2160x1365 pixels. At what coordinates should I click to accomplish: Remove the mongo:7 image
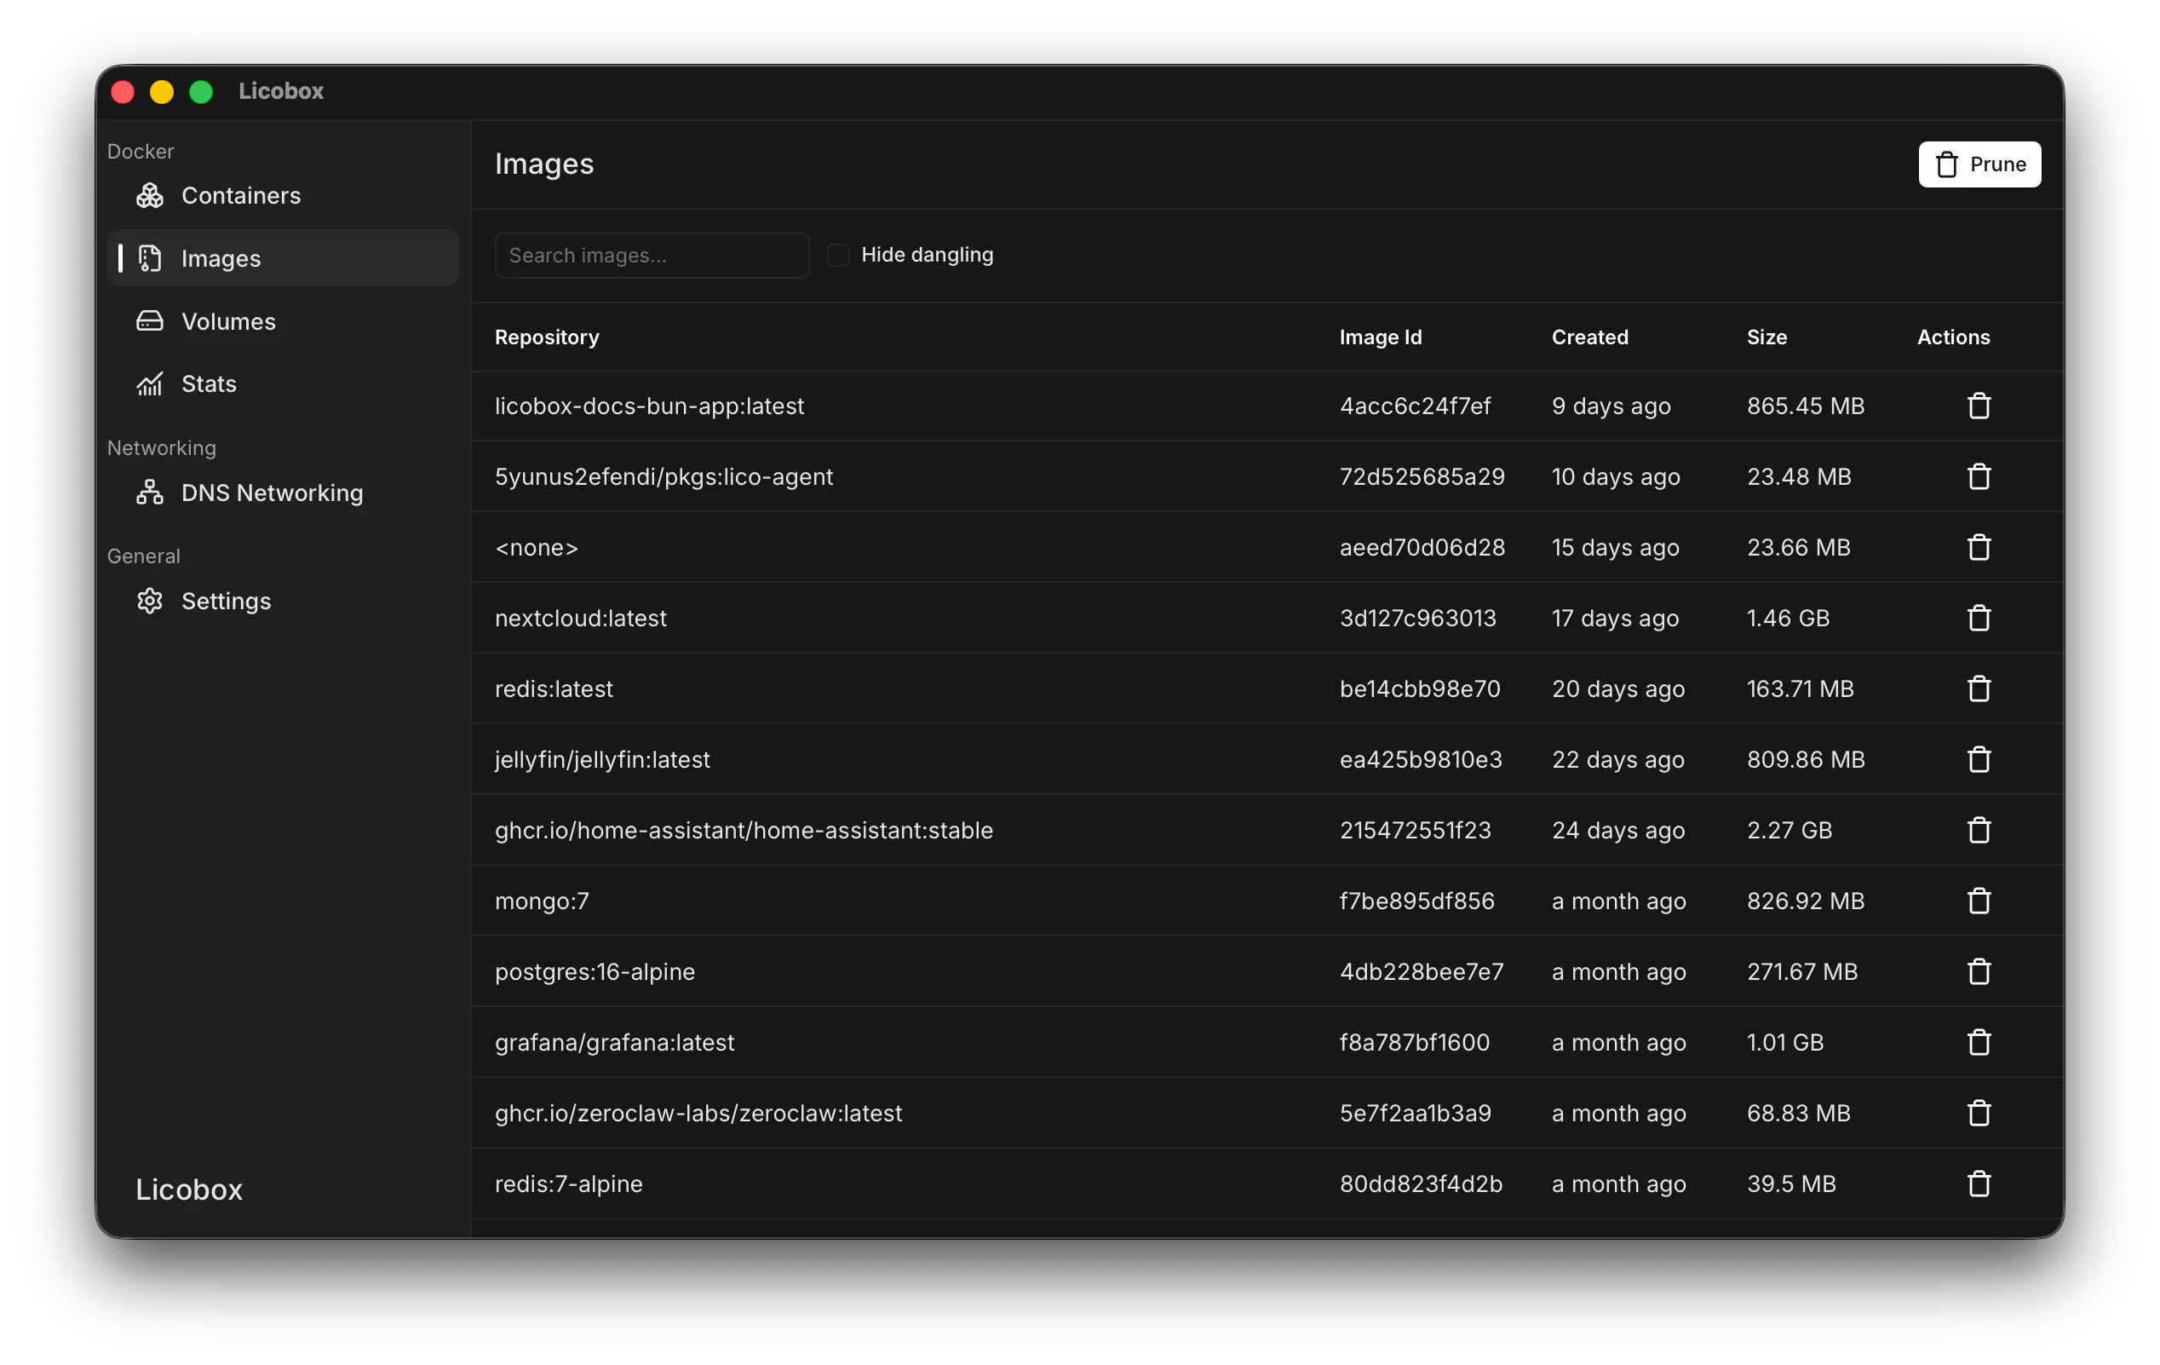tap(1979, 901)
